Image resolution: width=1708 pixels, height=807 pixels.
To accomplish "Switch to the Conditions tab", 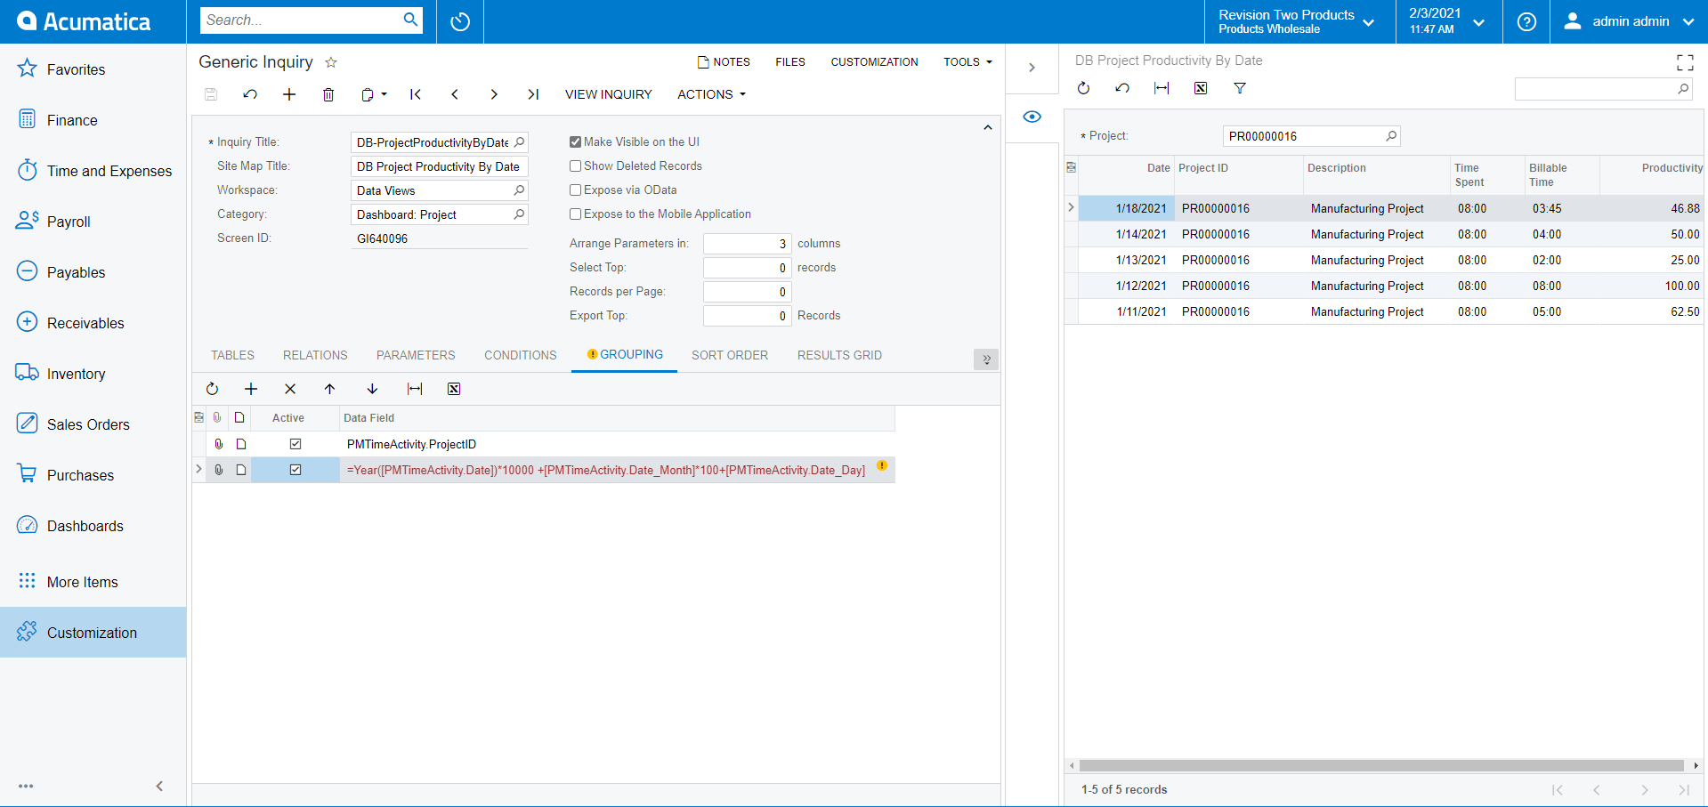I will tap(521, 355).
